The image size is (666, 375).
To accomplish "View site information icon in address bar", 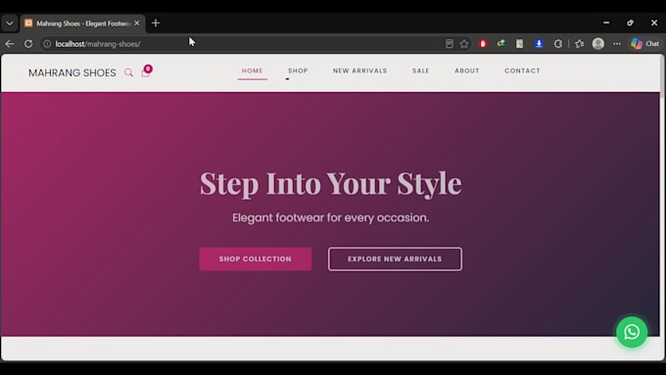I will coord(47,44).
